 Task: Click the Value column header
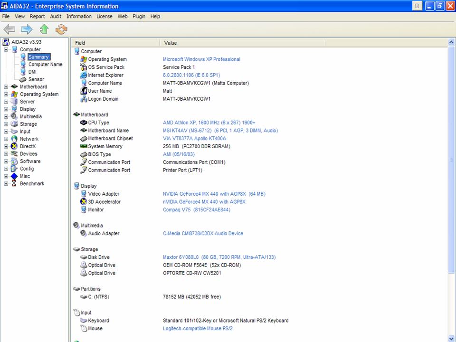[243, 43]
